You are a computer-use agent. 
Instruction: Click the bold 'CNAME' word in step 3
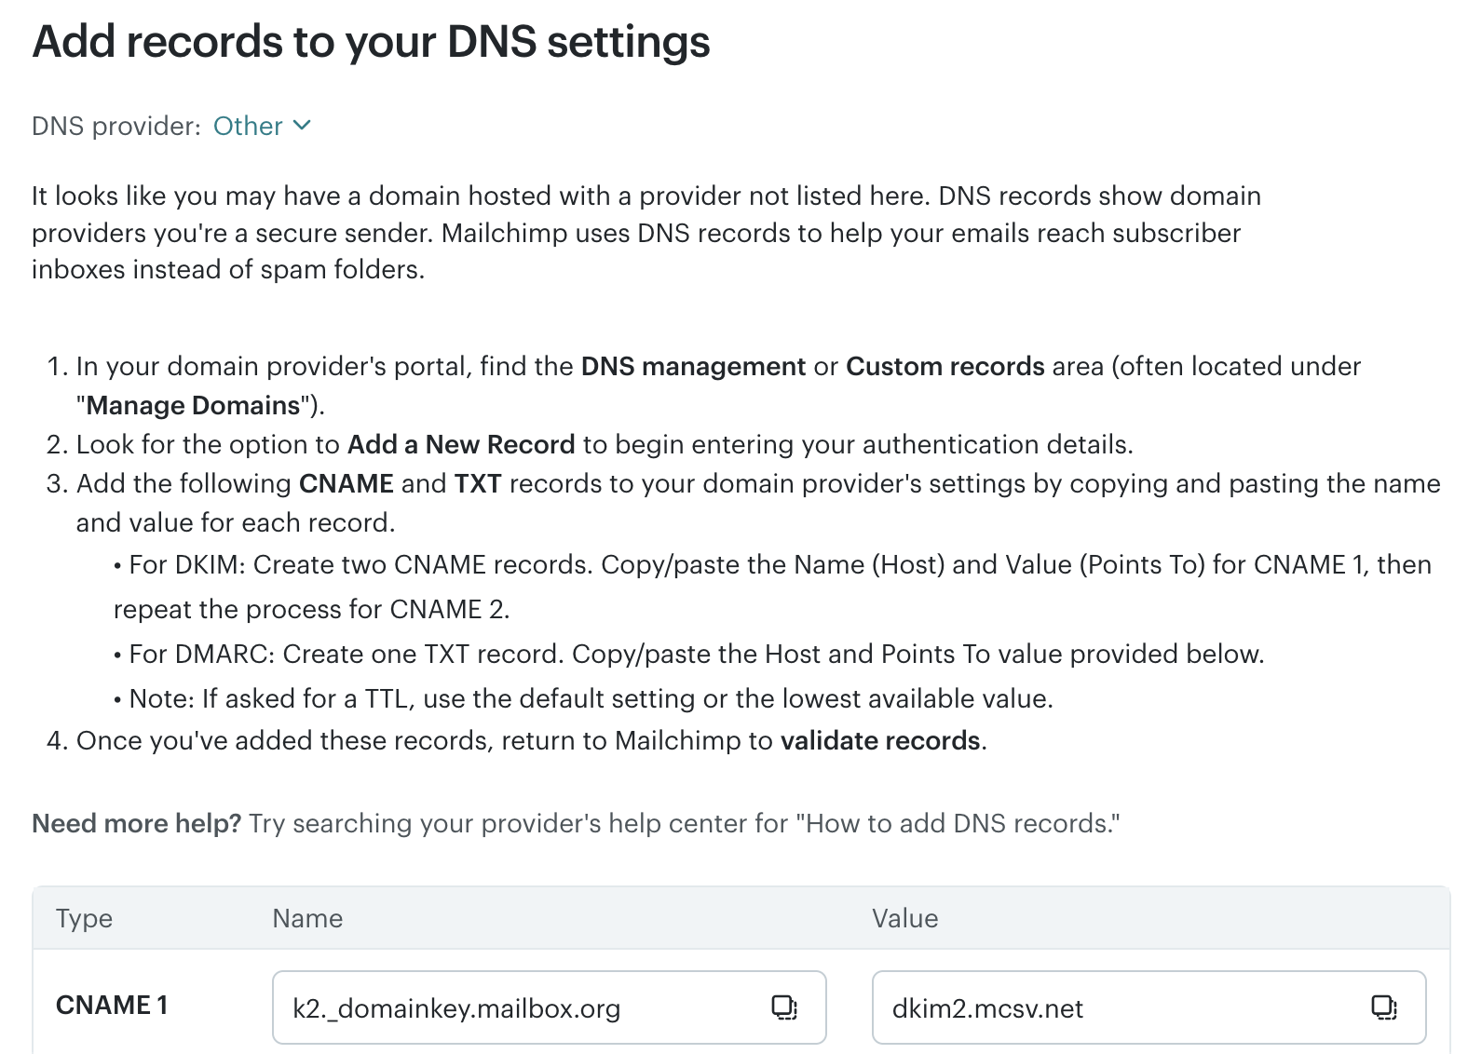pyautogui.click(x=346, y=484)
